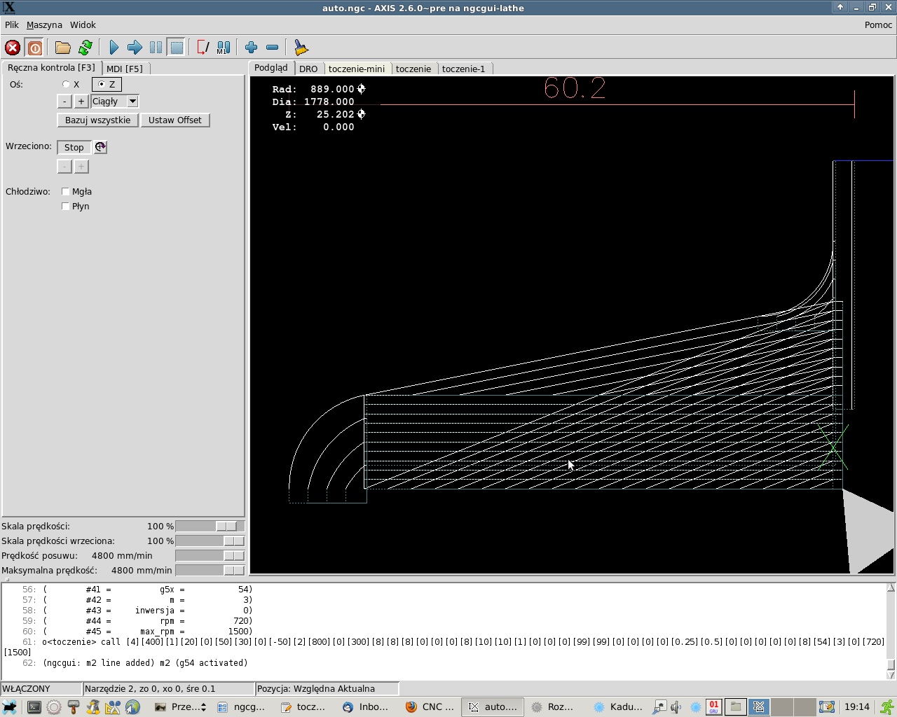Switch to the DRO tab
This screenshot has height=717, width=897.
click(x=308, y=69)
